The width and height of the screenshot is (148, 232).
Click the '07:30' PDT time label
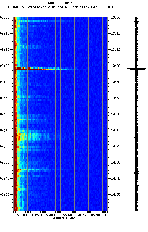coord(5,163)
